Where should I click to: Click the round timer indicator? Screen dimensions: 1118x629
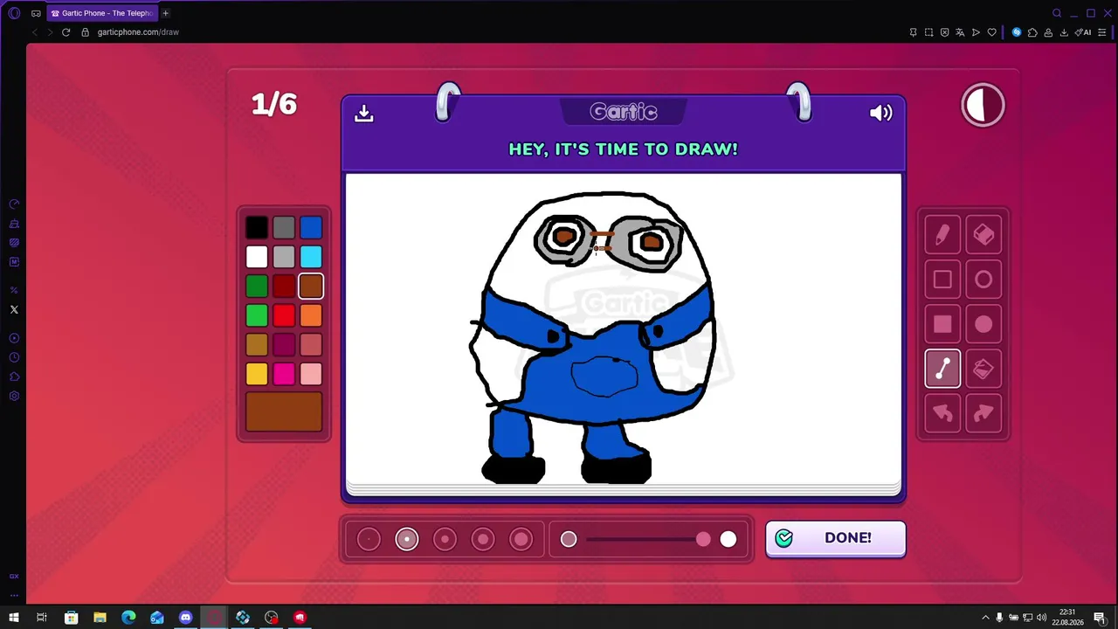(x=983, y=106)
